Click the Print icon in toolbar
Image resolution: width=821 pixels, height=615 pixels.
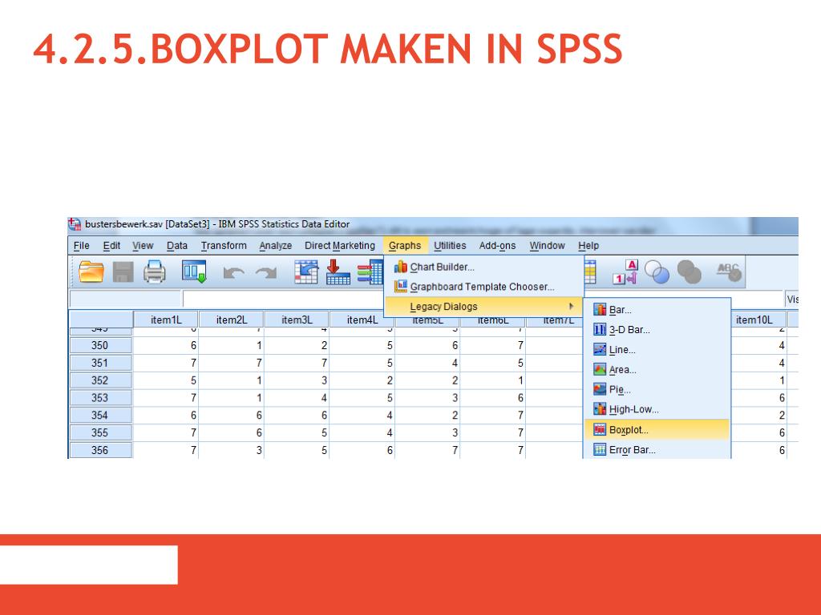[155, 272]
